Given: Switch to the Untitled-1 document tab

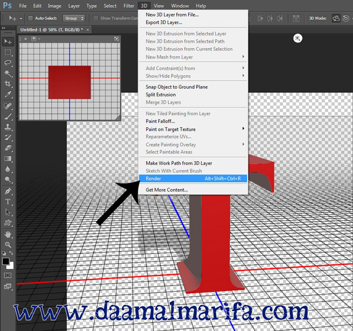Looking at the screenshot, I should (51, 30).
